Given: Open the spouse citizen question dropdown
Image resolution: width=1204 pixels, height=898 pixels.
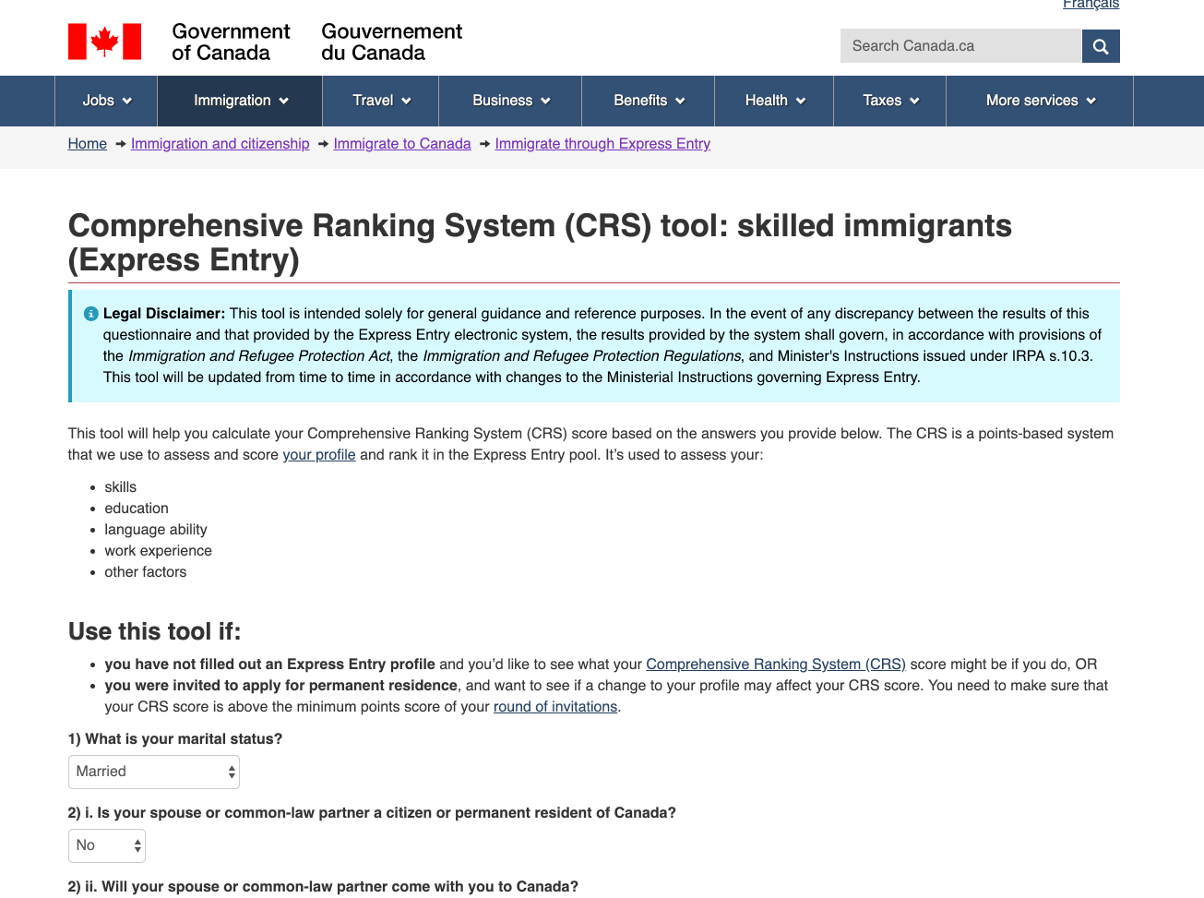Looking at the screenshot, I should pos(107,845).
